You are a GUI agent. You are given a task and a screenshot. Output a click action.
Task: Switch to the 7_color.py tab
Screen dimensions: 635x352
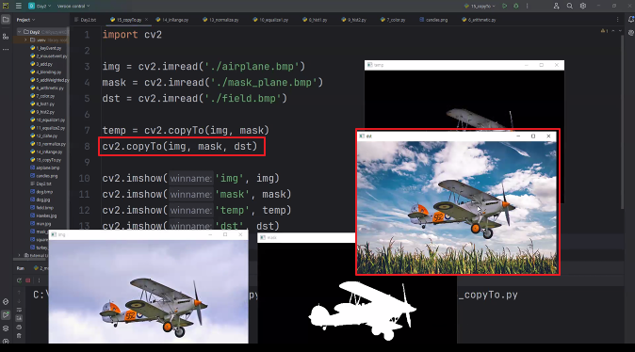click(393, 20)
